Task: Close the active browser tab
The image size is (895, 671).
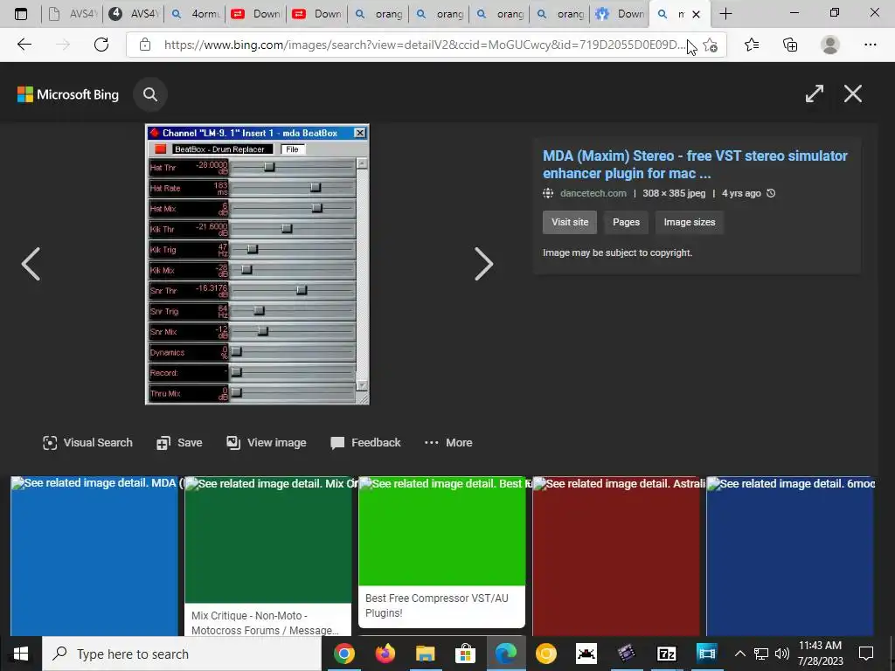Action: click(x=696, y=14)
